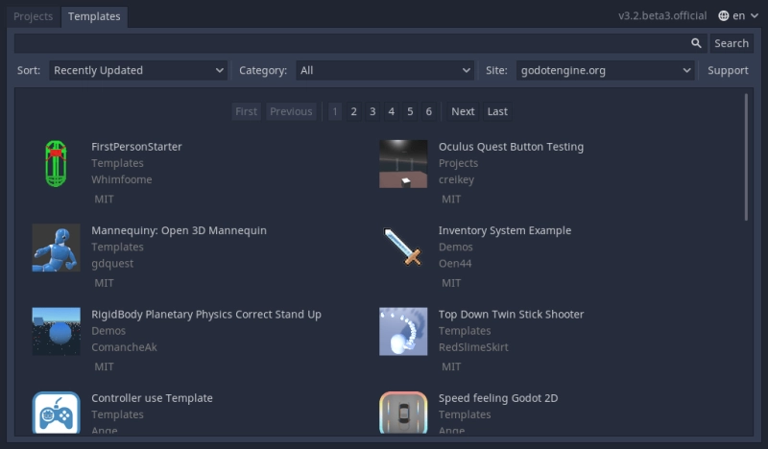Go to page 5
This screenshot has width=768, height=449.
[x=410, y=111]
